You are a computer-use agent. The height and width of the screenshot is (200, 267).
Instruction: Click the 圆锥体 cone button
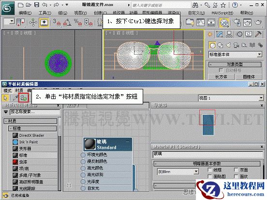pos(249,77)
